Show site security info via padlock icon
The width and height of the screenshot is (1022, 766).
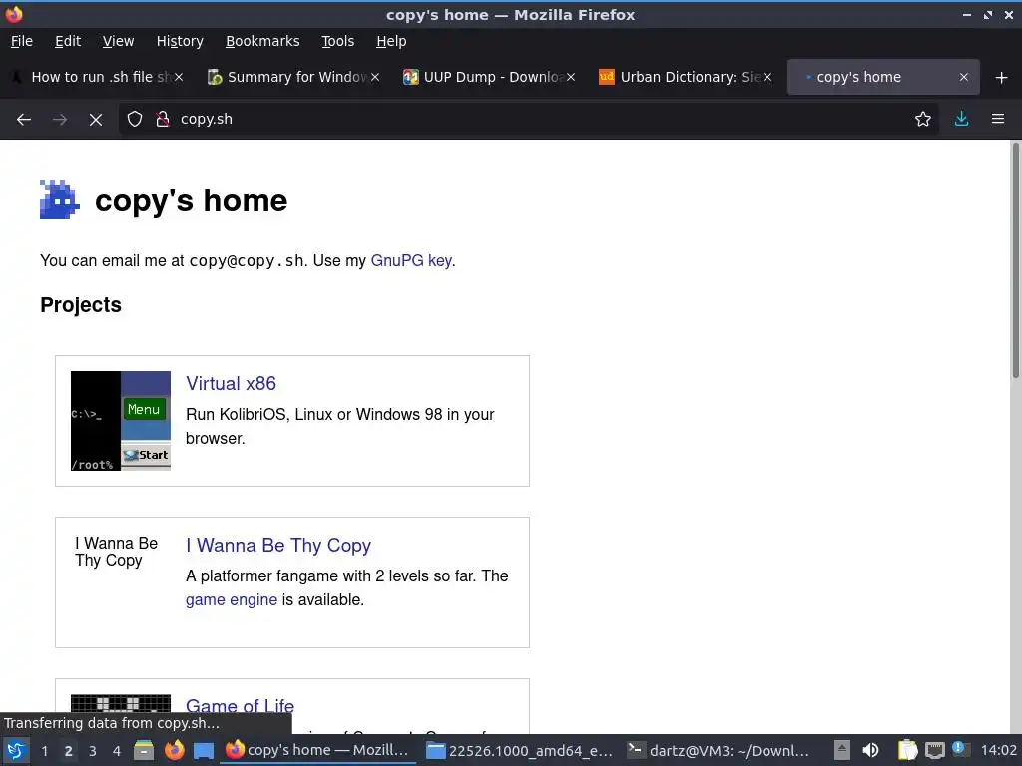[x=163, y=120]
